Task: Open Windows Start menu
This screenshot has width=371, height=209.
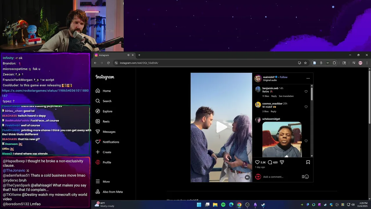Action: [199, 205]
